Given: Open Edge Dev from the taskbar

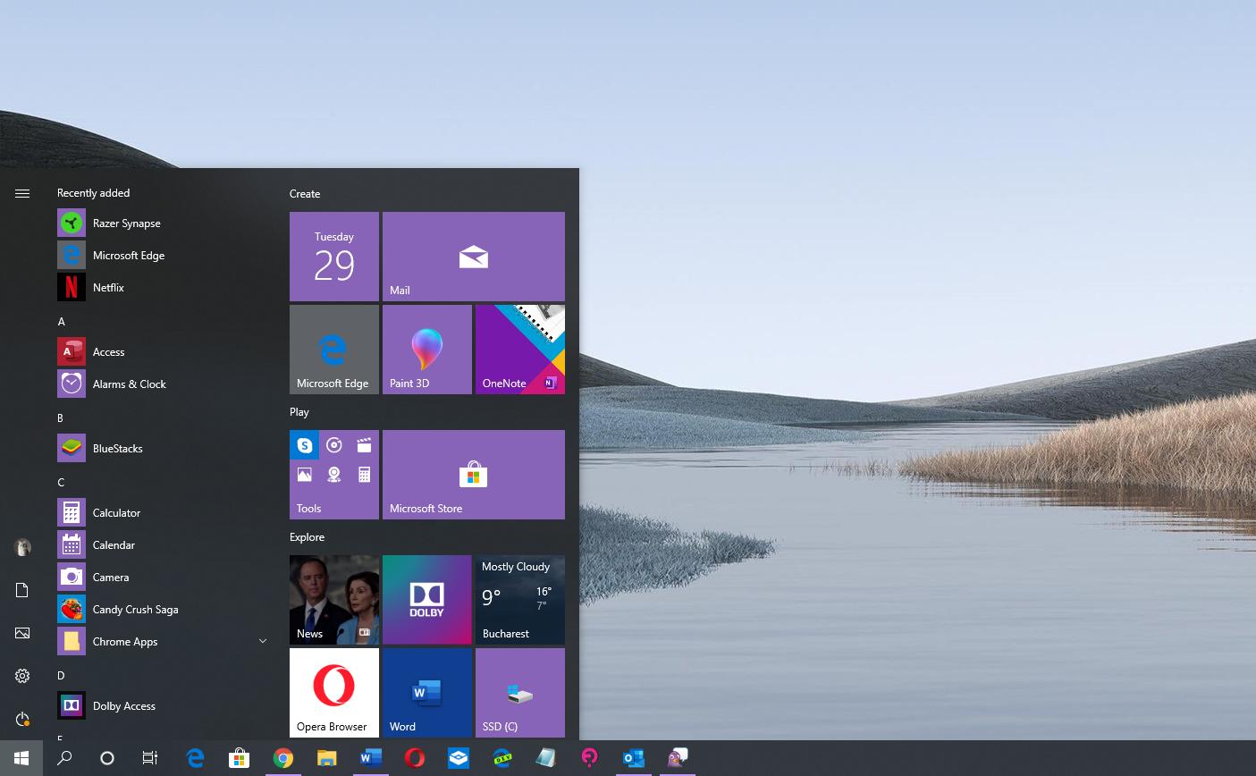Looking at the screenshot, I should pyautogui.click(x=502, y=758).
